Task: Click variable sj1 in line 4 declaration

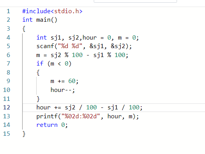Action: point(56,38)
